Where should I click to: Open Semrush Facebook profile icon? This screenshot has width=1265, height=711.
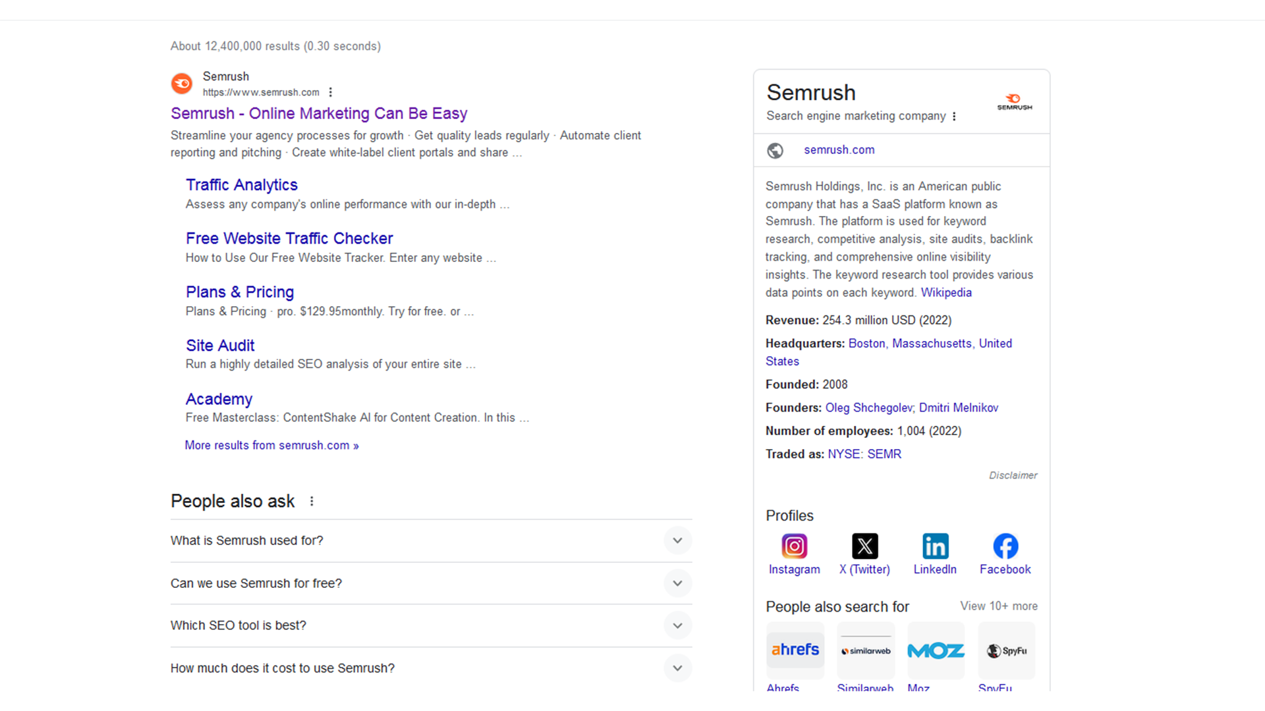point(1005,546)
